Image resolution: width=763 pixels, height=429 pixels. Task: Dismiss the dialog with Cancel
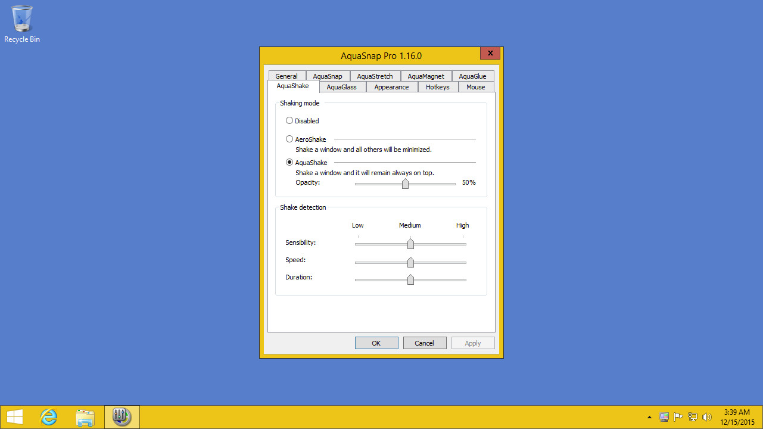point(425,343)
